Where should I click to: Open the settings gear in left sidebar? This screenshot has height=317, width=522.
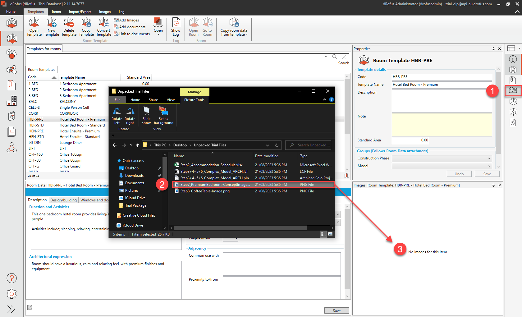[11, 294]
